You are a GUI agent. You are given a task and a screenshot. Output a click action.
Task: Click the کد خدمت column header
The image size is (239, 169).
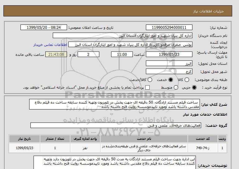click(x=203, y=139)
